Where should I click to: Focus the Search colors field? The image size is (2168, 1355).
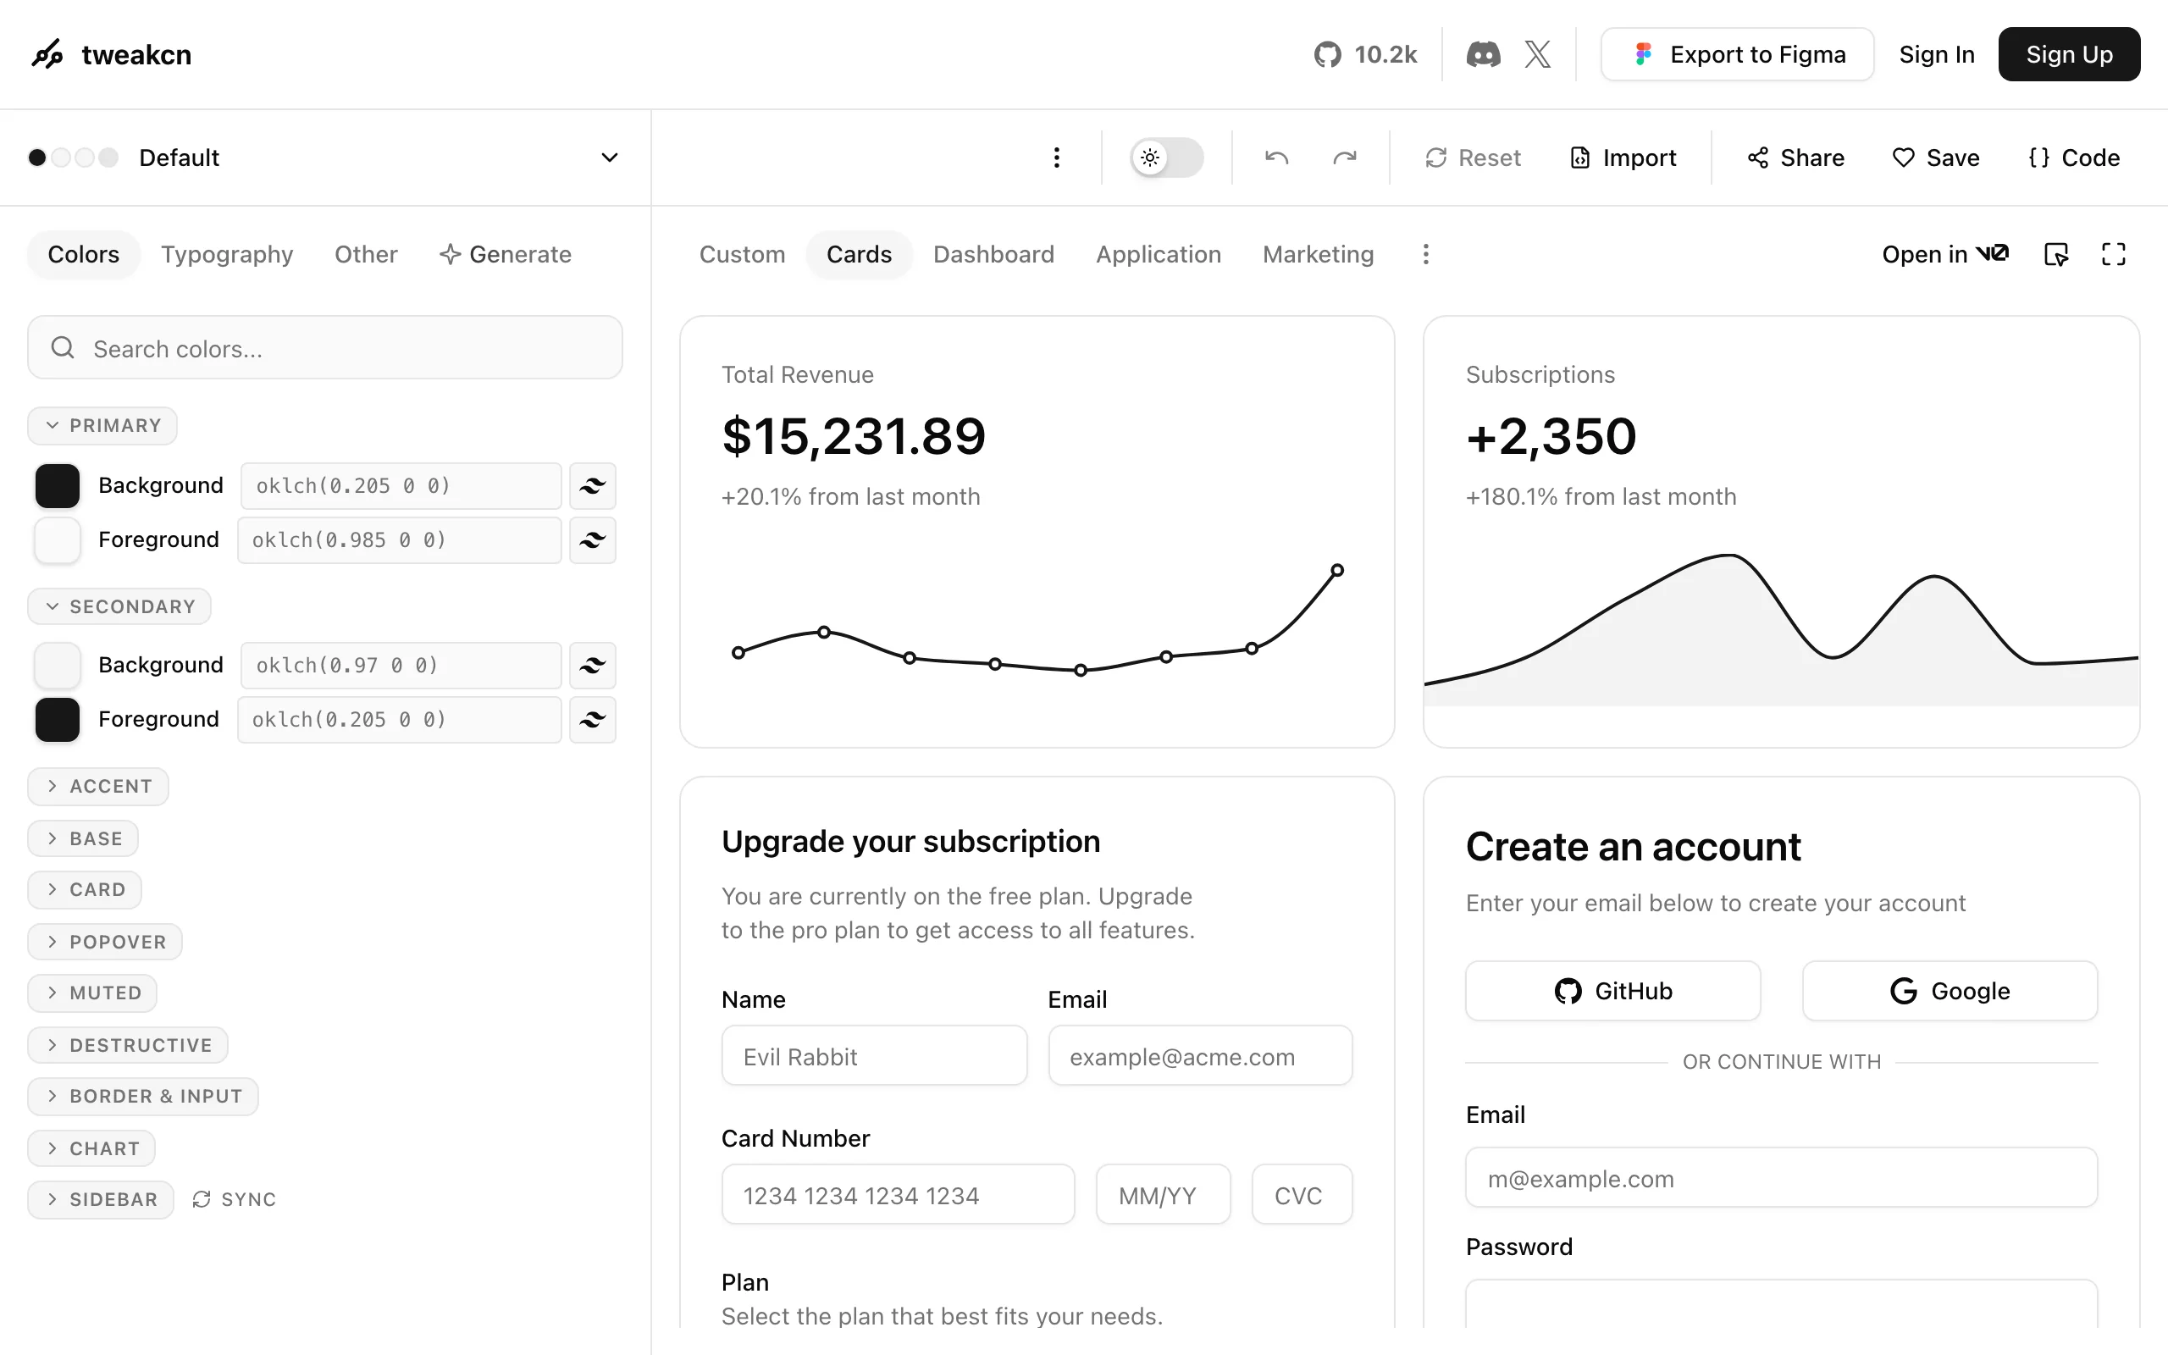click(325, 348)
